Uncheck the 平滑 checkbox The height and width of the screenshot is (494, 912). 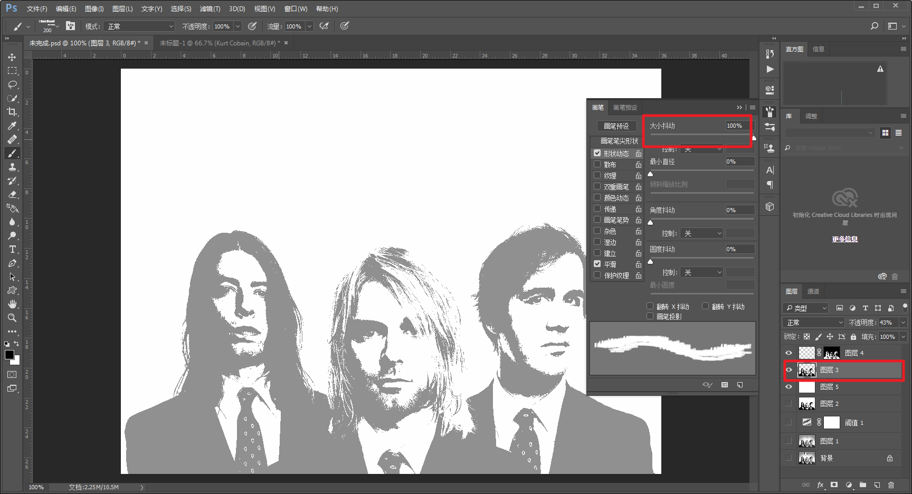pos(597,264)
